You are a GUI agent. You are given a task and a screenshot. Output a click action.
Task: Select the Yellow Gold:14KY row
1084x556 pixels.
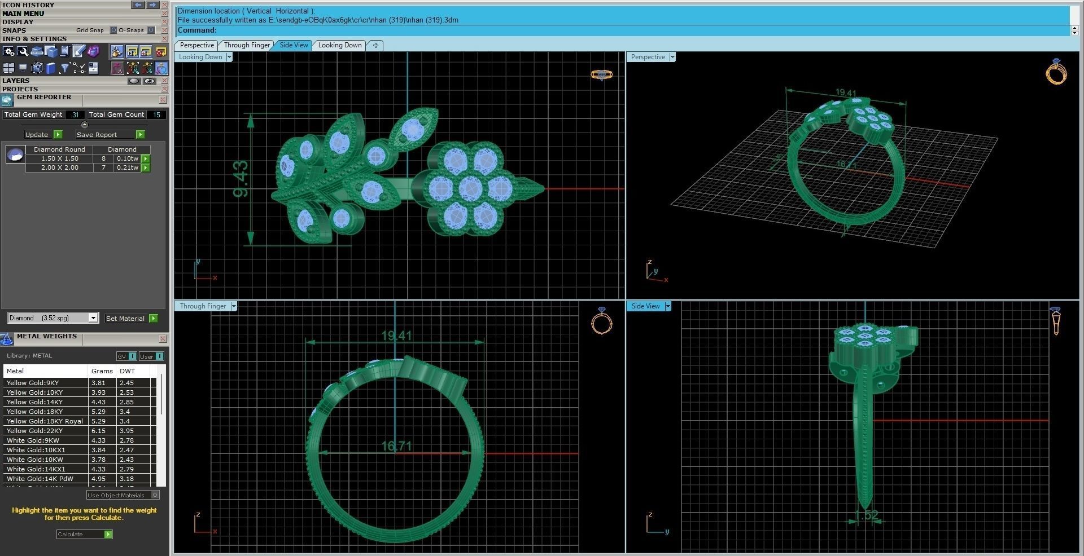[x=80, y=402]
